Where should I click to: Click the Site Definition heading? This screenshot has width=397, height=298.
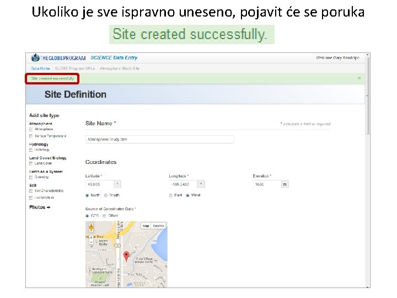(76, 94)
